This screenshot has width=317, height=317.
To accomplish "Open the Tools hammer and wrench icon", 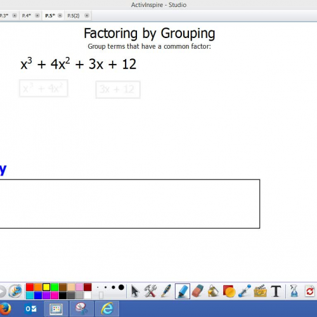I will [150, 291].
